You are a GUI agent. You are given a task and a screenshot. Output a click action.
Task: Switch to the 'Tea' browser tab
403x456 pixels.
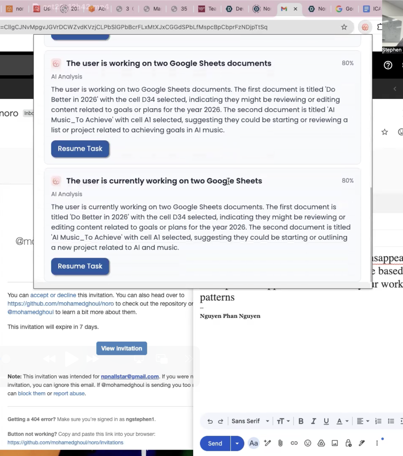[208, 9]
